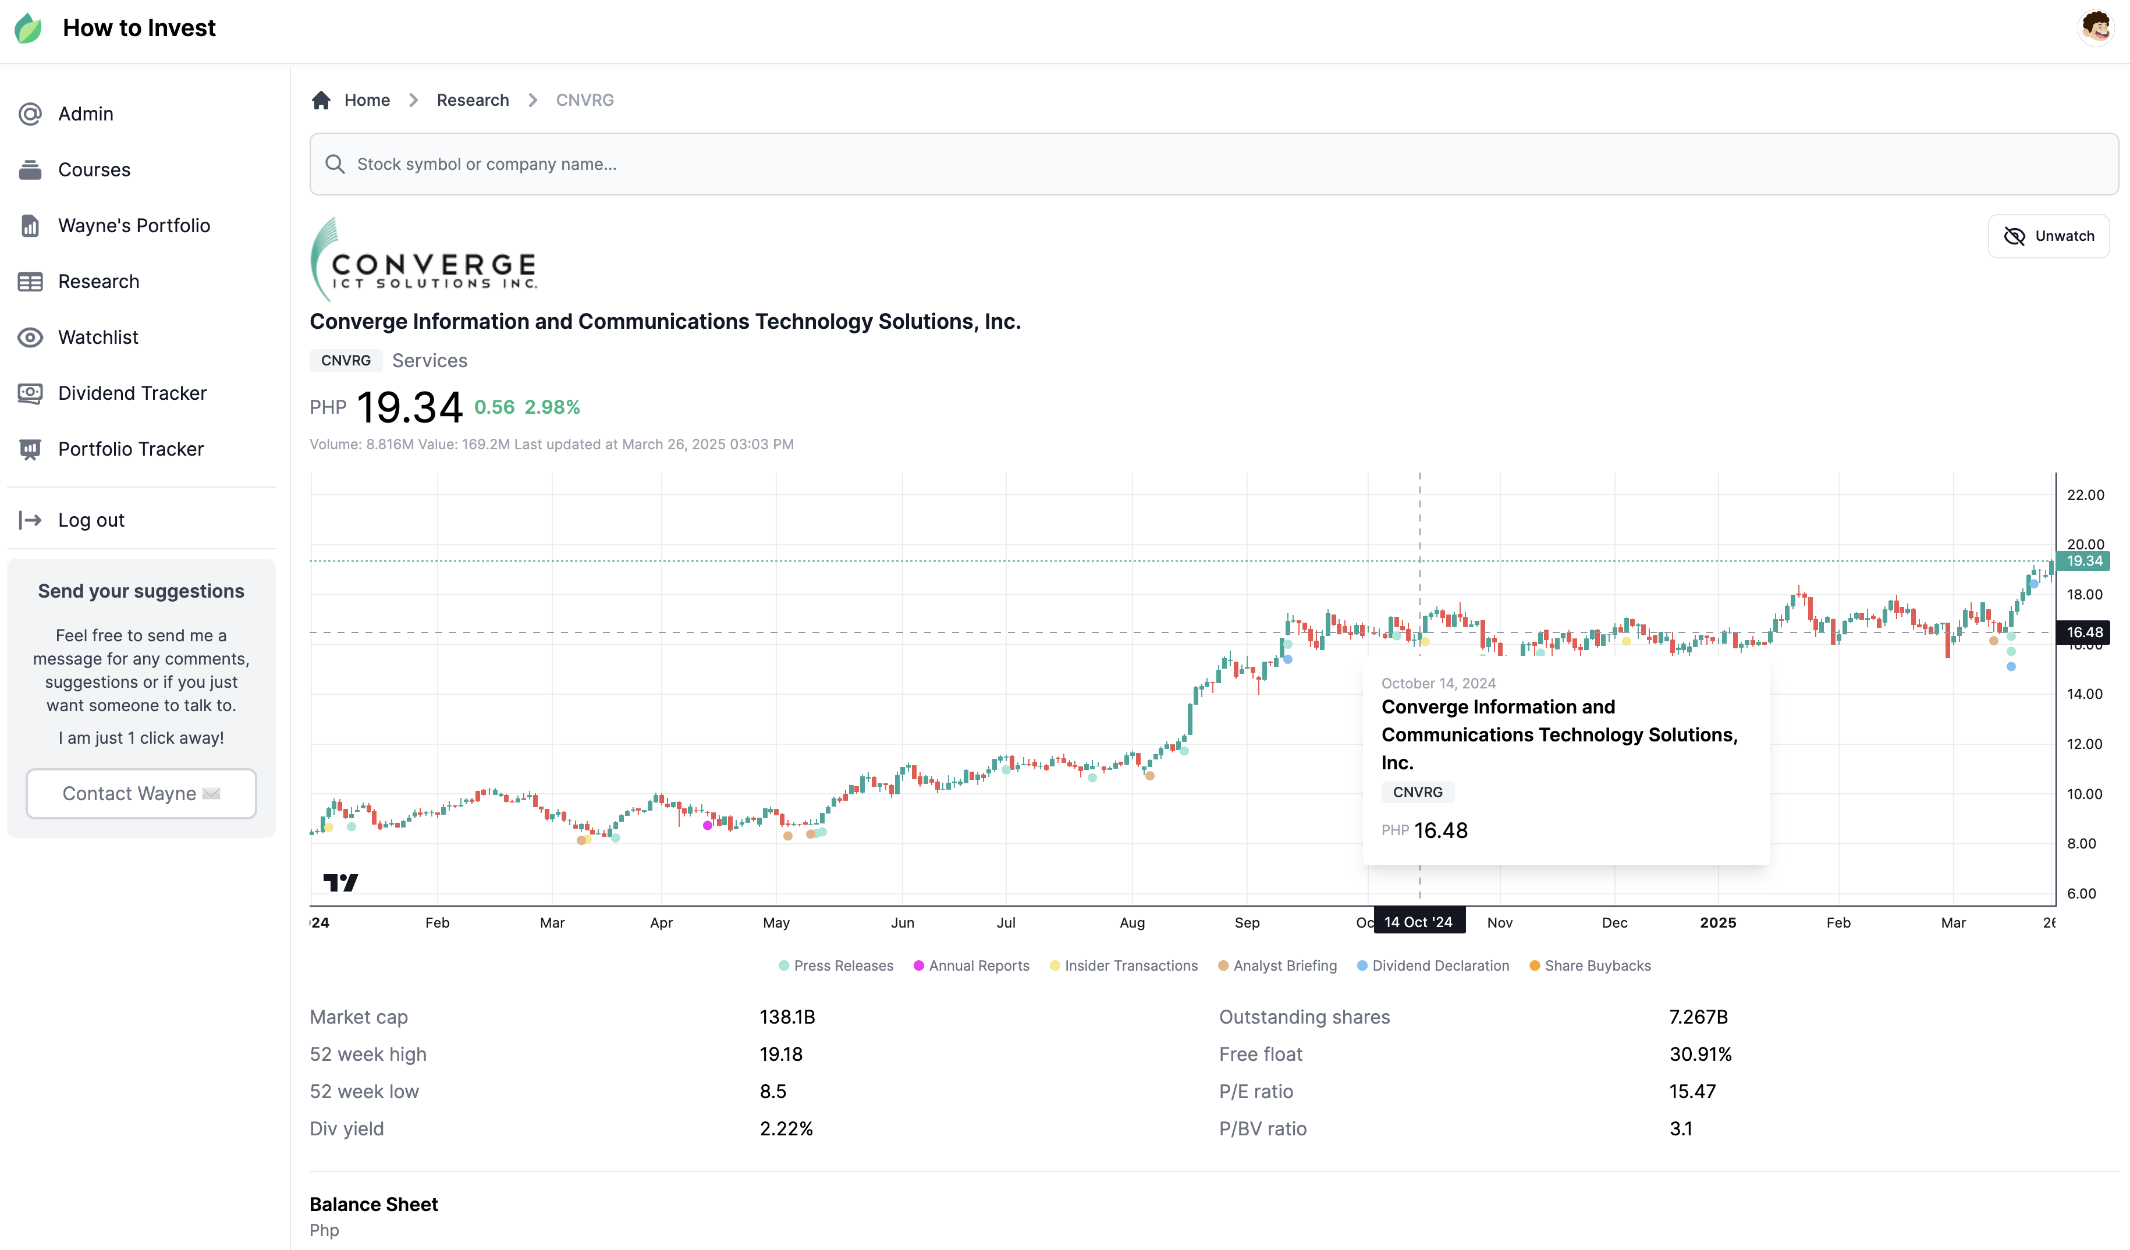The width and height of the screenshot is (2130, 1250).
Task: Click the Converge company logo
Action: click(x=424, y=260)
